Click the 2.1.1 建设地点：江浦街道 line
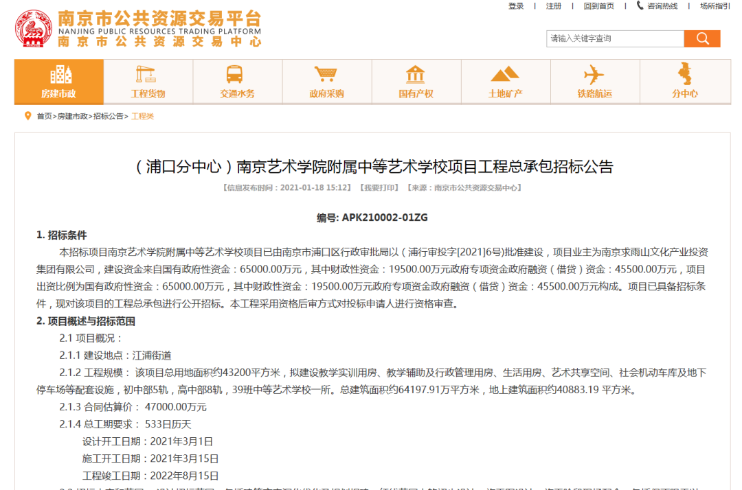Viewport: 742px width, 490px height. 115,355
